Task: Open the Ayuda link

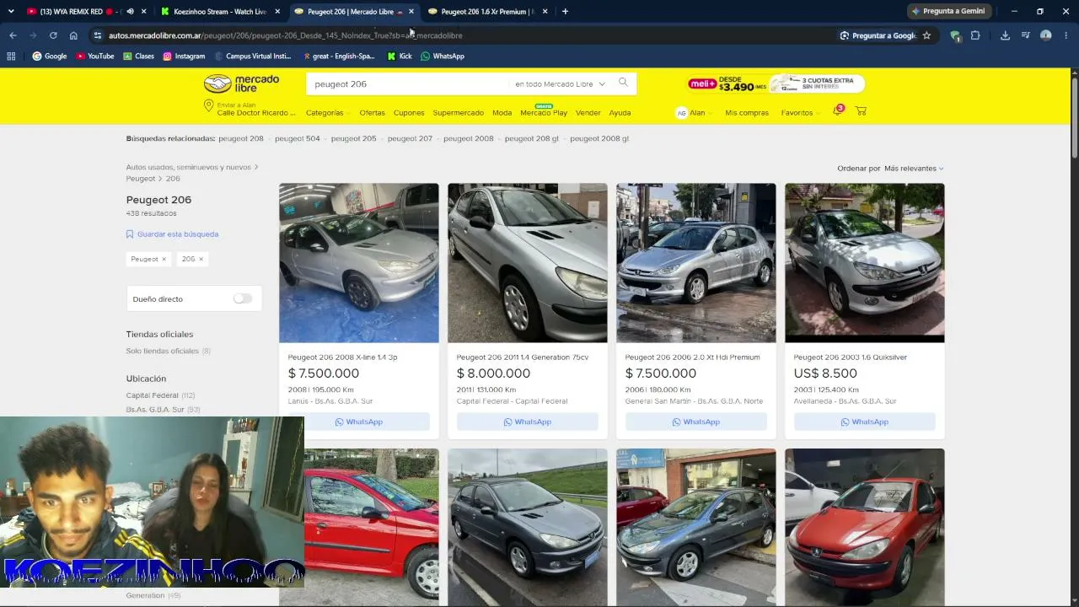Action: [x=620, y=113]
